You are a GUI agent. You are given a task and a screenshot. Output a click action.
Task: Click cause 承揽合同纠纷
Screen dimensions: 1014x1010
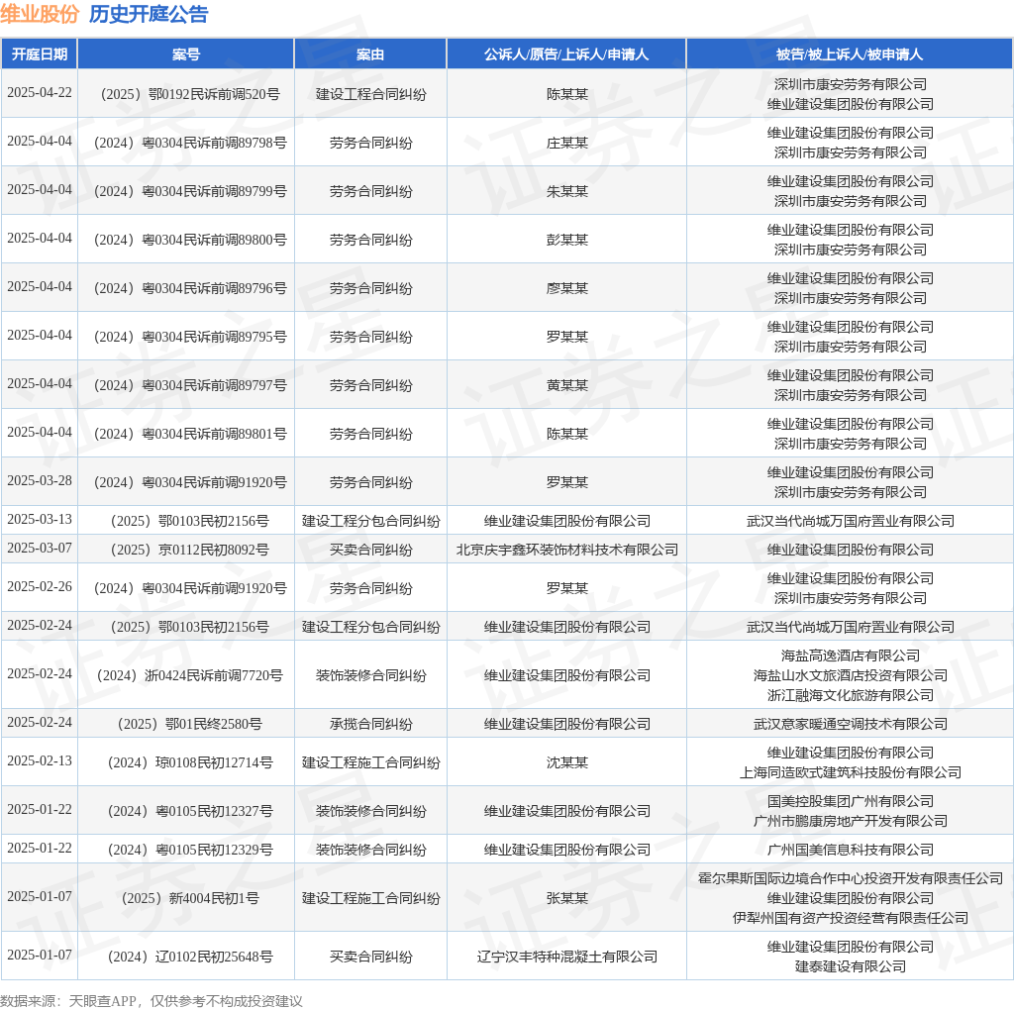point(371,724)
